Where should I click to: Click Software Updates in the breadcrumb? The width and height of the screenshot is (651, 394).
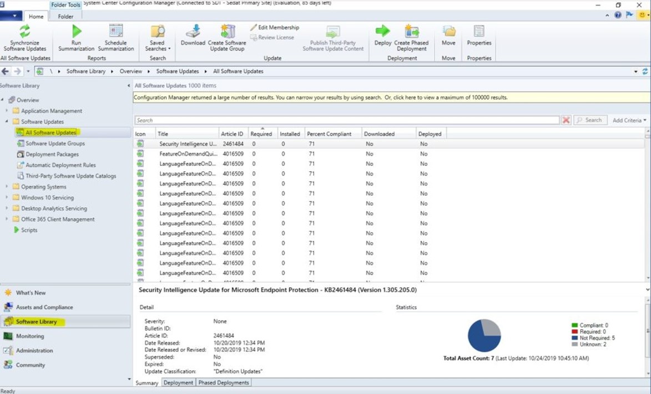178,71
